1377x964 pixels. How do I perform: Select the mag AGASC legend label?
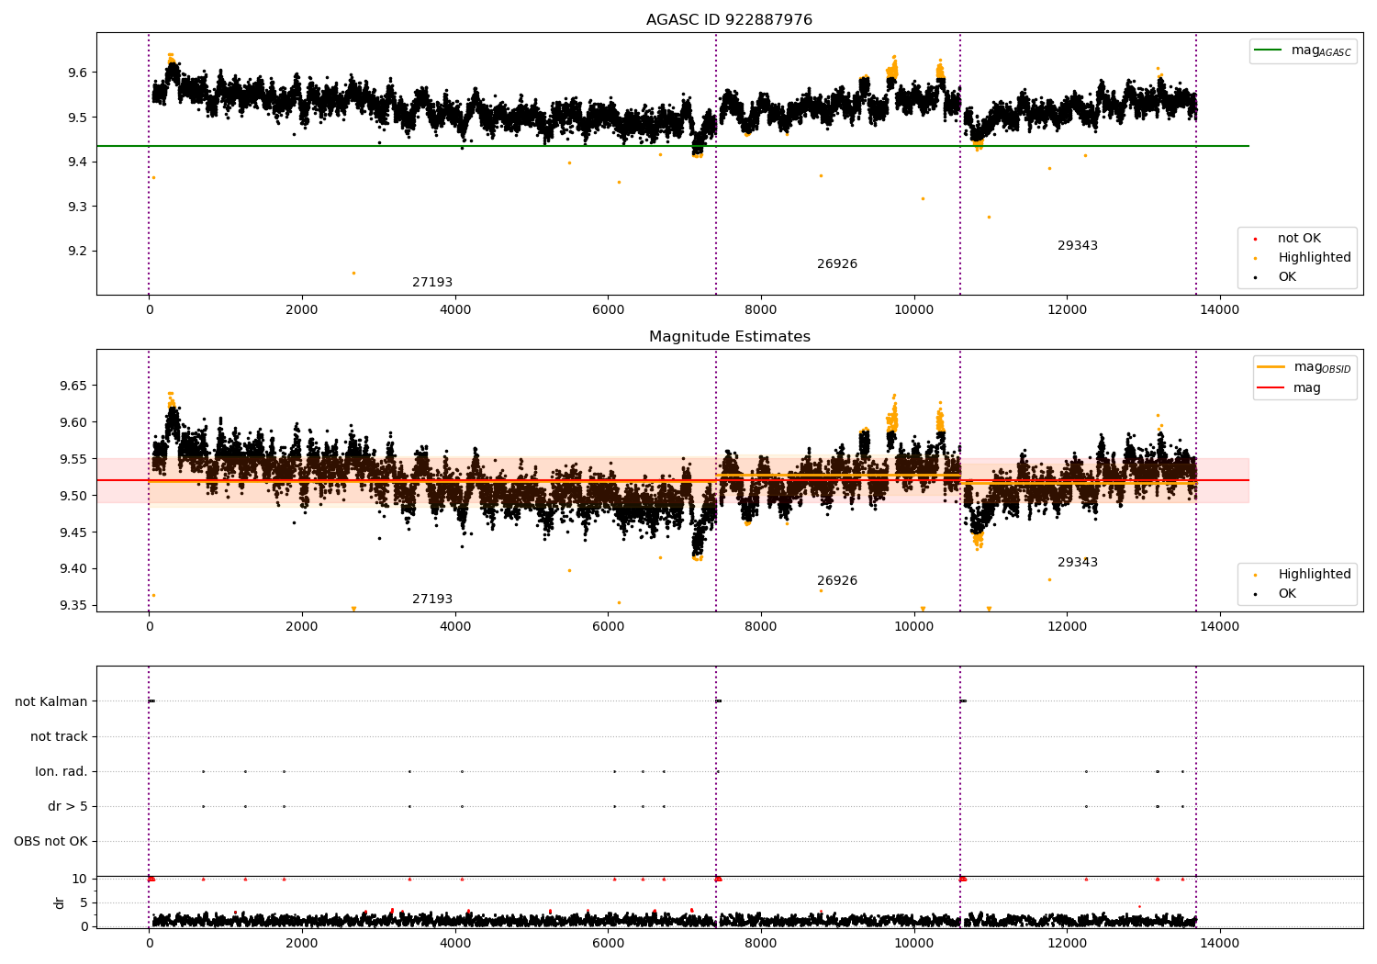[1321, 50]
